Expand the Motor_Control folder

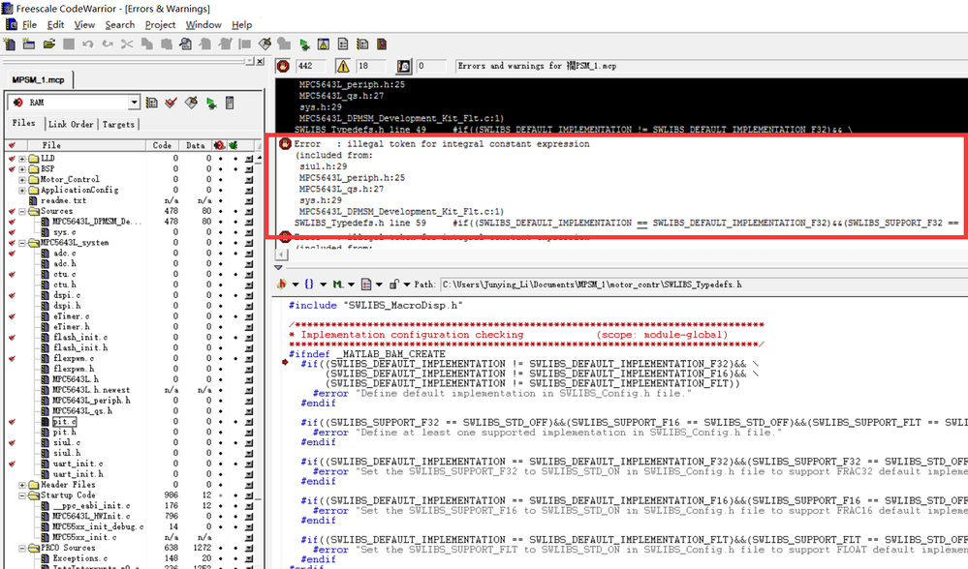coord(22,179)
